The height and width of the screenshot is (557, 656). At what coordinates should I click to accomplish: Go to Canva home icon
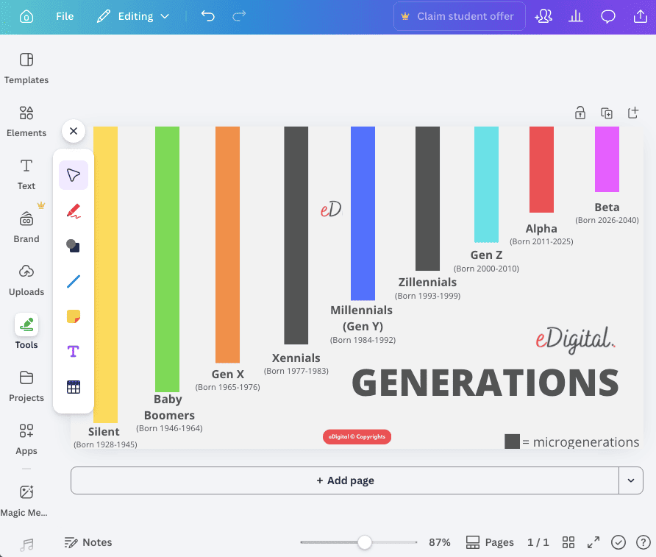(x=26, y=16)
